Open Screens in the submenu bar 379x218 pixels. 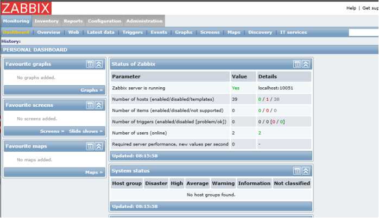pyautogui.click(x=210, y=33)
